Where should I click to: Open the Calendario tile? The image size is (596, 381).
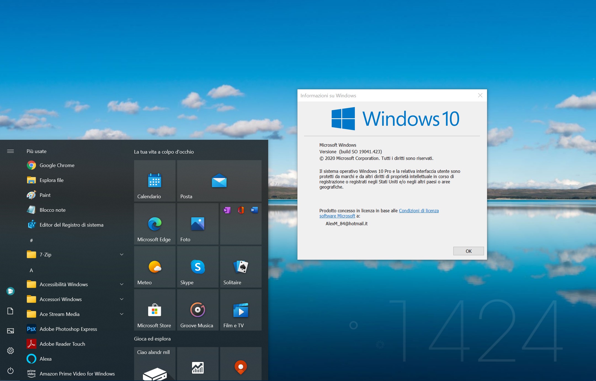[x=155, y=181]
